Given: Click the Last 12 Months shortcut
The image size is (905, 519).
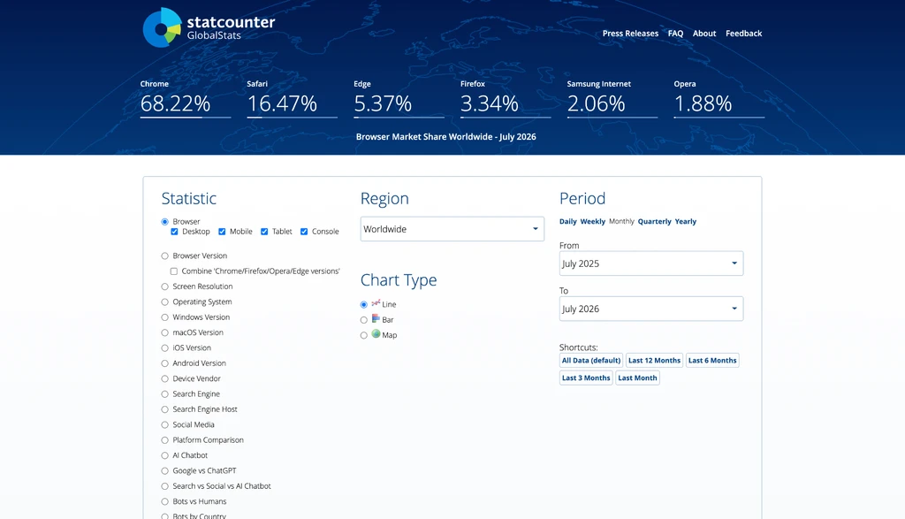Looking at the screenshot, I should pyautogui.click(x=655, y=360).
